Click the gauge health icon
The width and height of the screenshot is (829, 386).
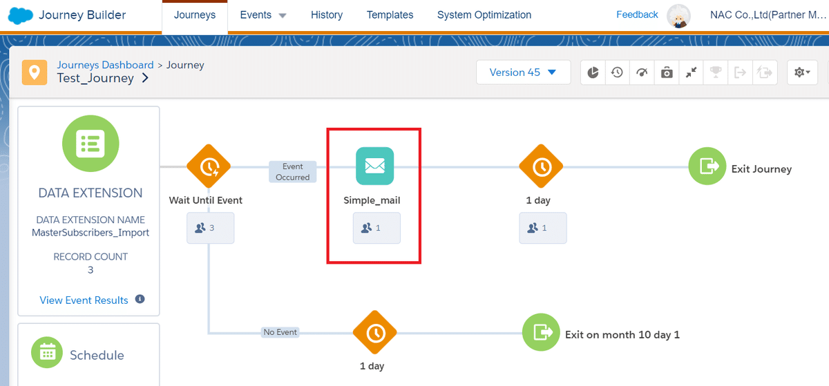(642, 72)
